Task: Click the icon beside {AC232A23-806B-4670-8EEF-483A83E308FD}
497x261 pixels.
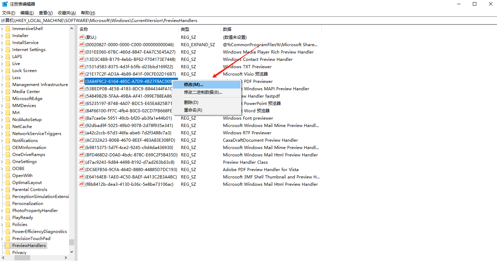Action: (x=82, y=140)
